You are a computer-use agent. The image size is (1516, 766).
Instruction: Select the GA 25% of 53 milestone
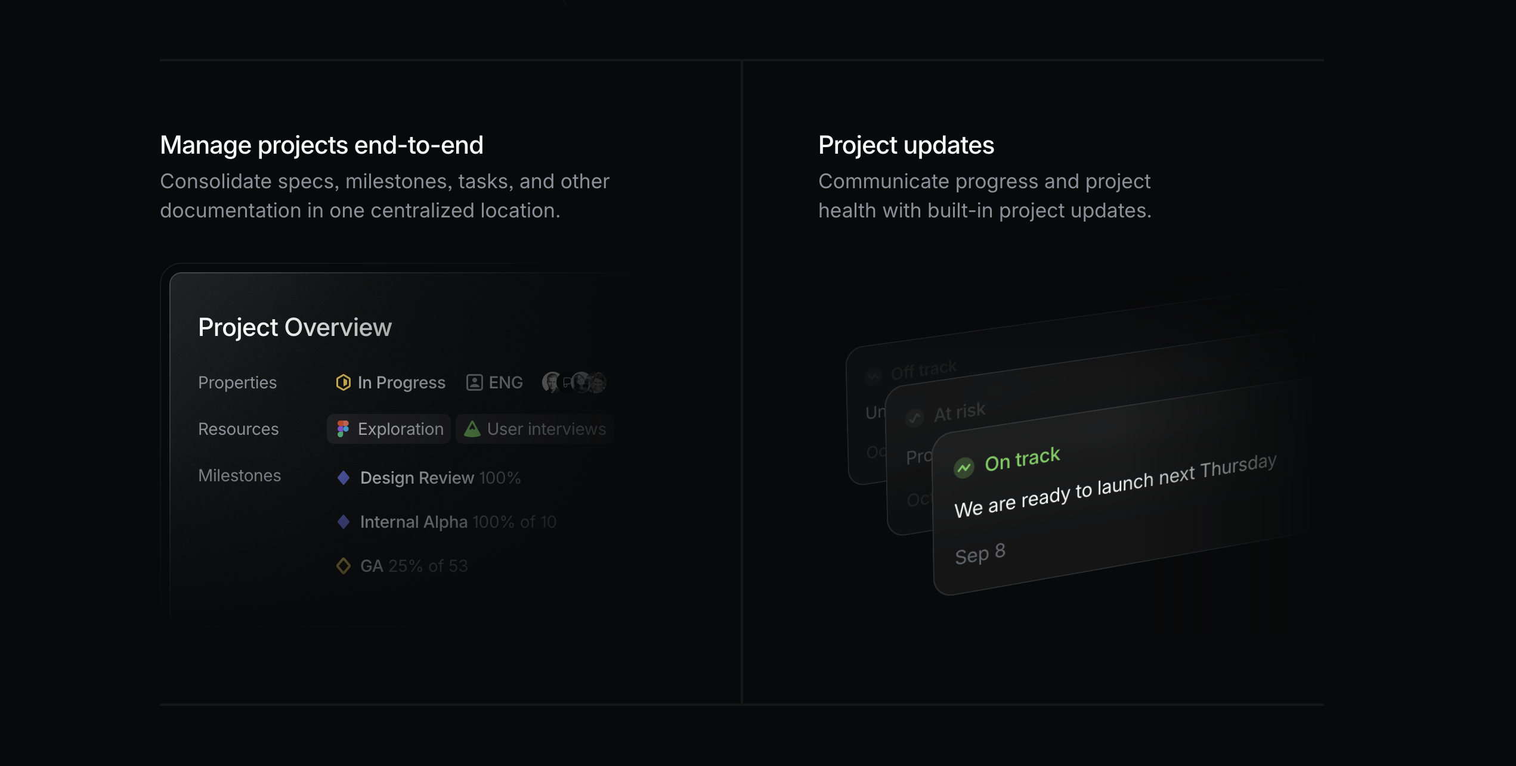414,566
